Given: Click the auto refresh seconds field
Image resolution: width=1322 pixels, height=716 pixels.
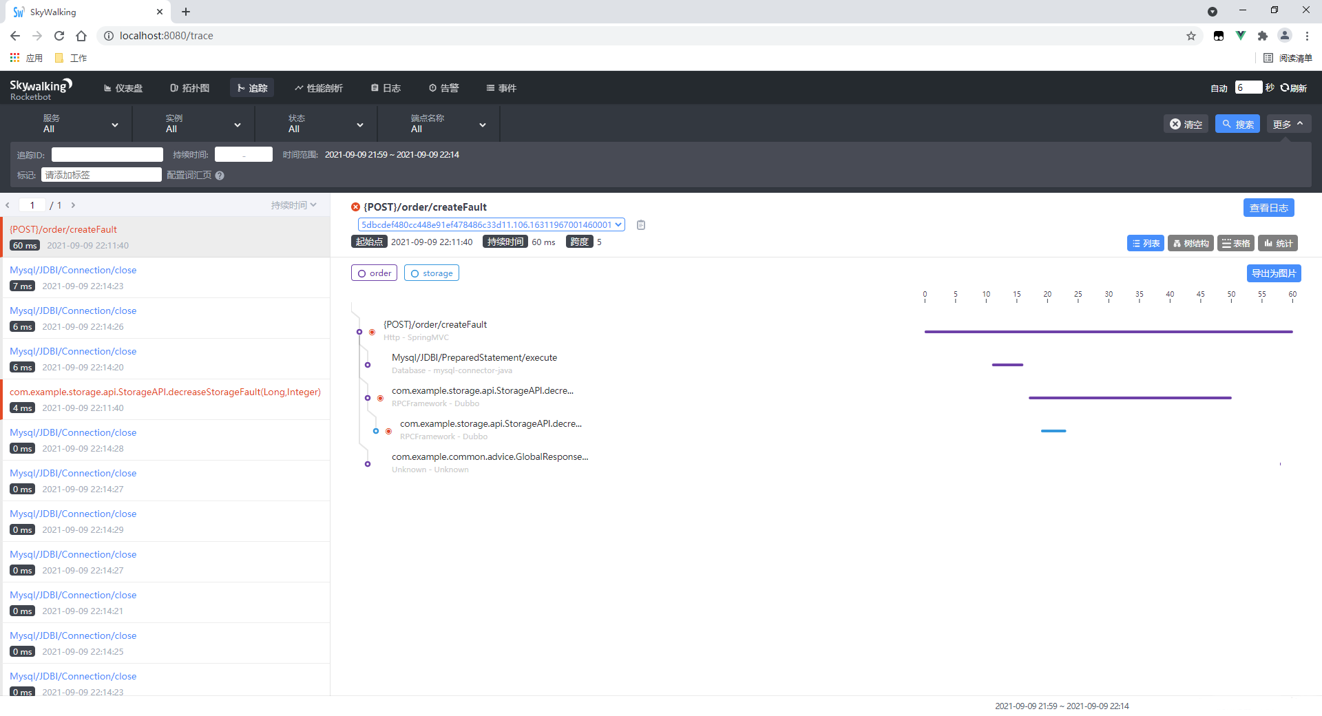Looking at the screenshot, I should 1248,87.
